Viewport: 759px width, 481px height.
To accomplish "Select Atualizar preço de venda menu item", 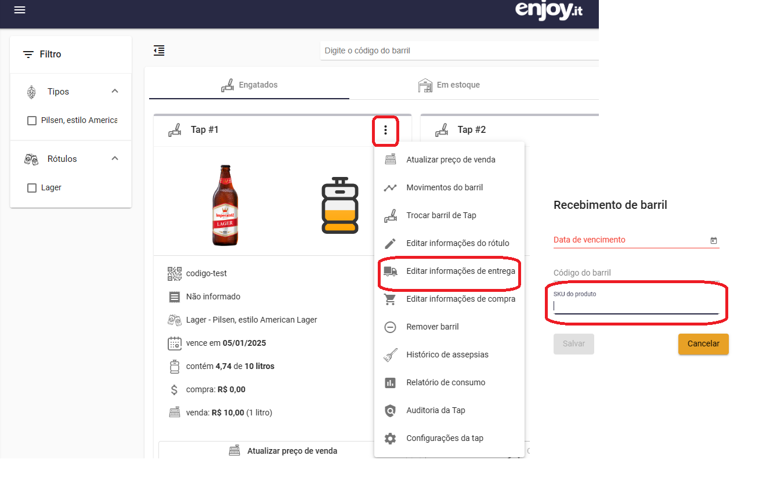I will 449,160.
